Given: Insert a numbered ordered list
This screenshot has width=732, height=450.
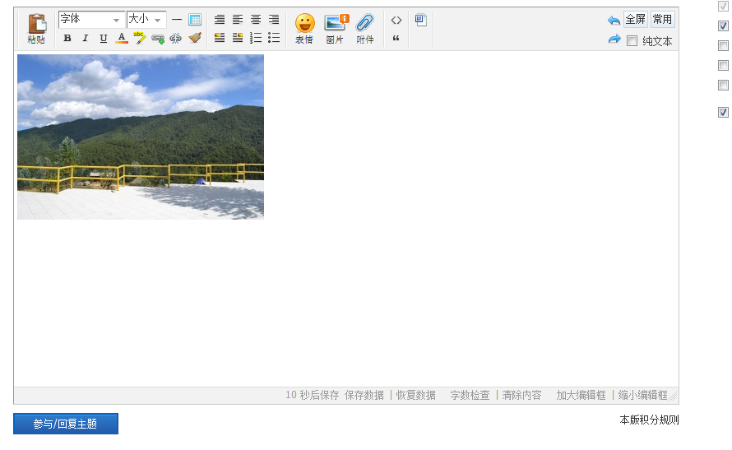Looking at the screenshot, I should pos(256,38).
